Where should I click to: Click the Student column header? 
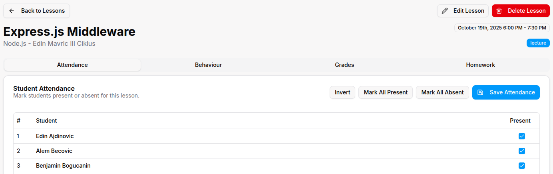point(46,121)
